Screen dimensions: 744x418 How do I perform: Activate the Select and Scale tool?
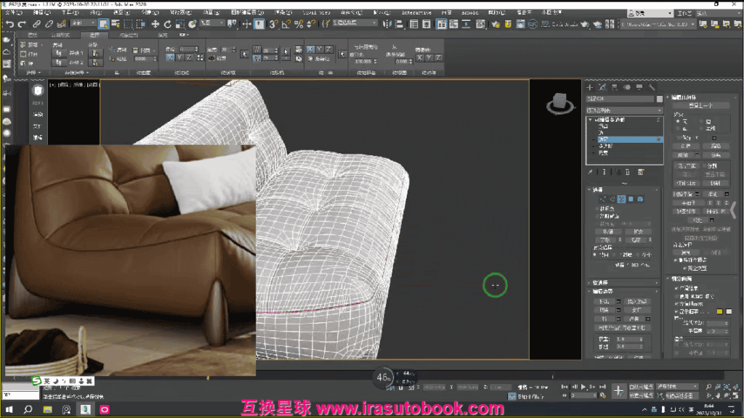point(180,24)
